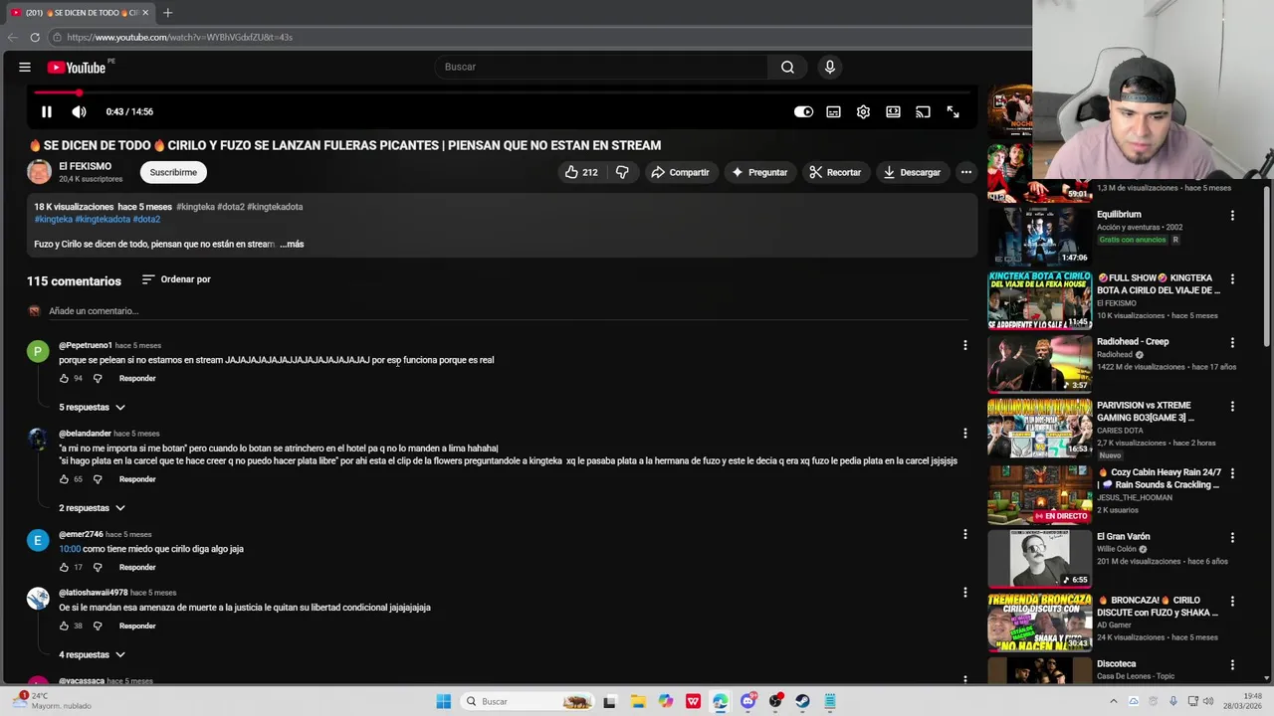1274x716 pixels.
Task: Toggle the autoplay switch
Action: click(x=803, y=111)
